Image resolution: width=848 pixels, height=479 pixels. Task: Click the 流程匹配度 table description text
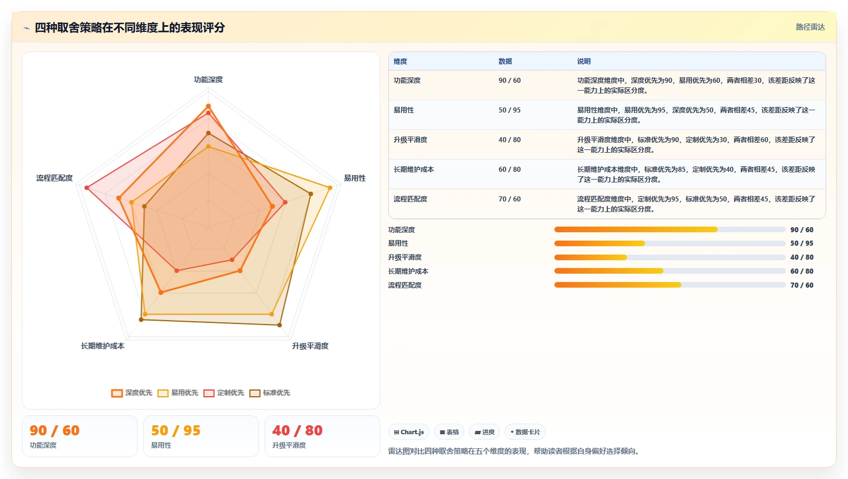(x=696, y=204)
